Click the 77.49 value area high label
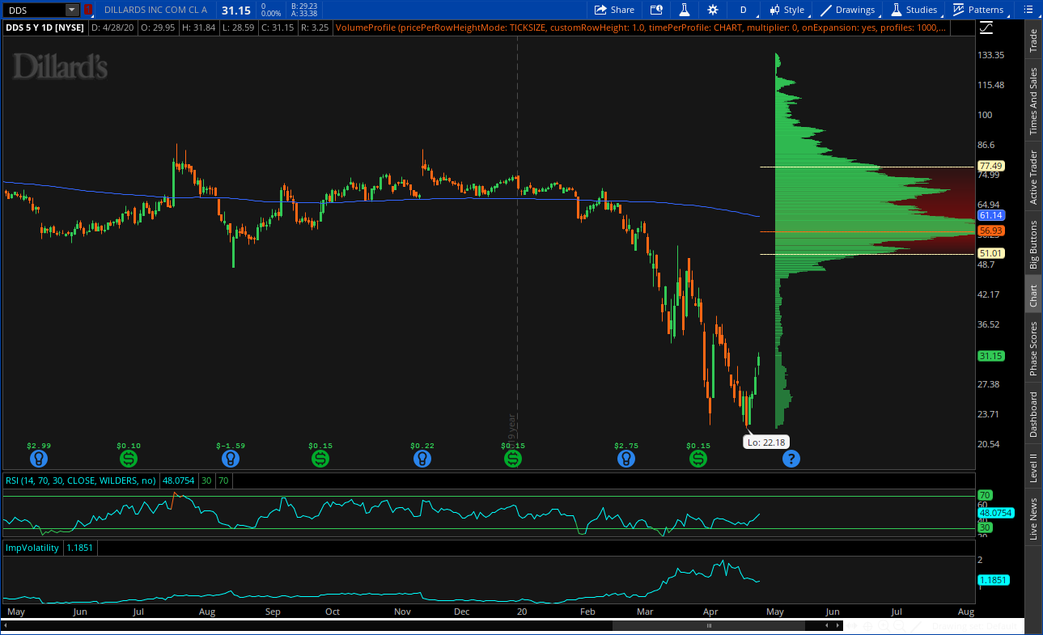The image size is (1043, 635). click(990, 165)
